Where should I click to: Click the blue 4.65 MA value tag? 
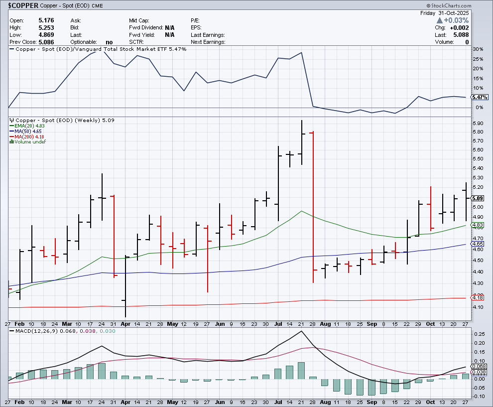477,244
